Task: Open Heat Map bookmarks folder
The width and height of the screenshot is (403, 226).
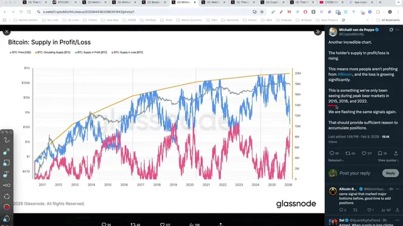Action: [110, 20]
